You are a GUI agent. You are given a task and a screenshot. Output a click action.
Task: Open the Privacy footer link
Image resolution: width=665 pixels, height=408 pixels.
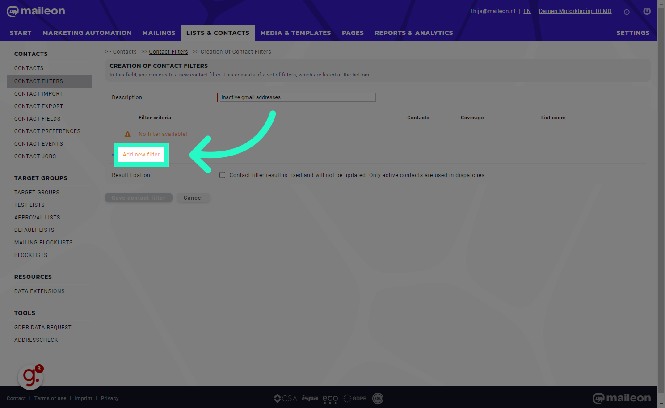pos(109,398)
